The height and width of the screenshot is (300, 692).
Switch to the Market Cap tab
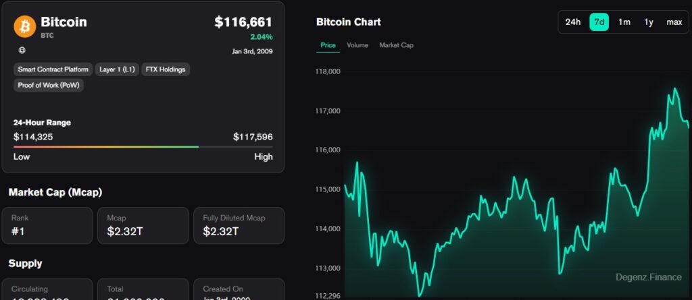(396, 45)
